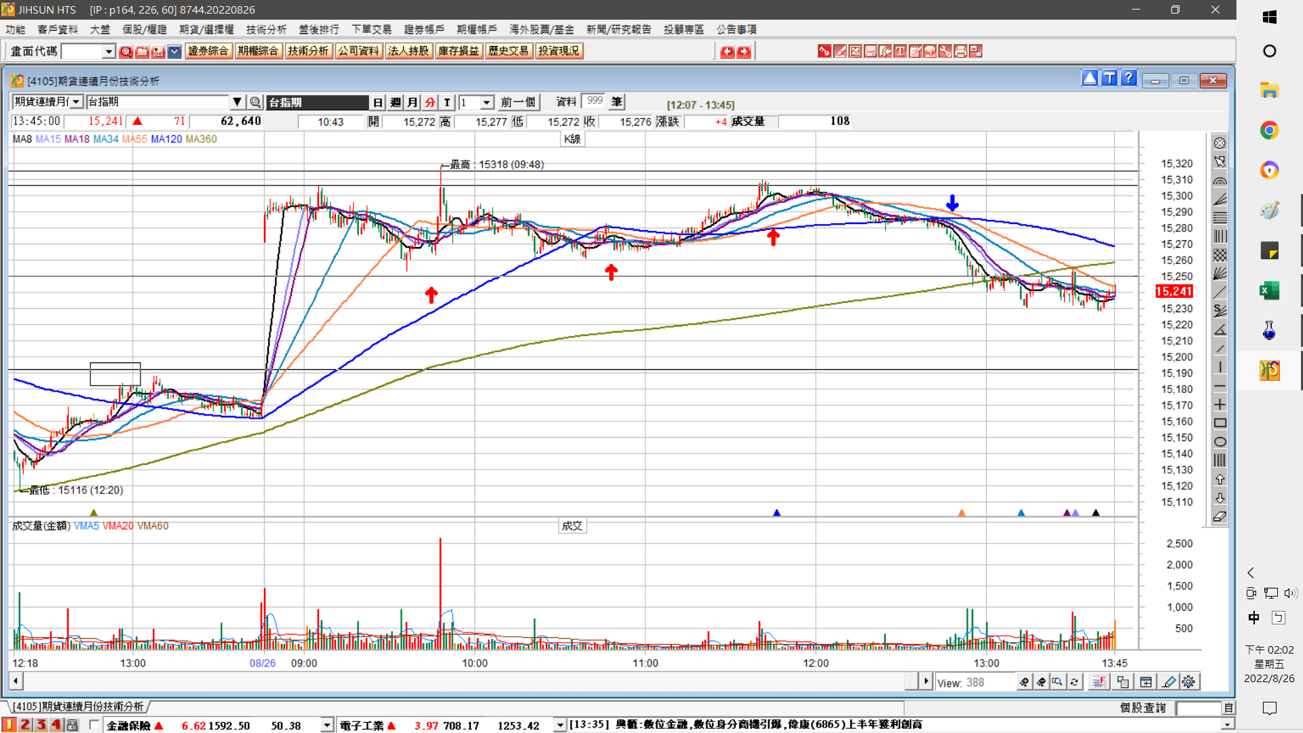The height and width of the screenshot is (733, 1303).
Task: Click the blue question mark help icon
Action: (x=1128, y=79)
